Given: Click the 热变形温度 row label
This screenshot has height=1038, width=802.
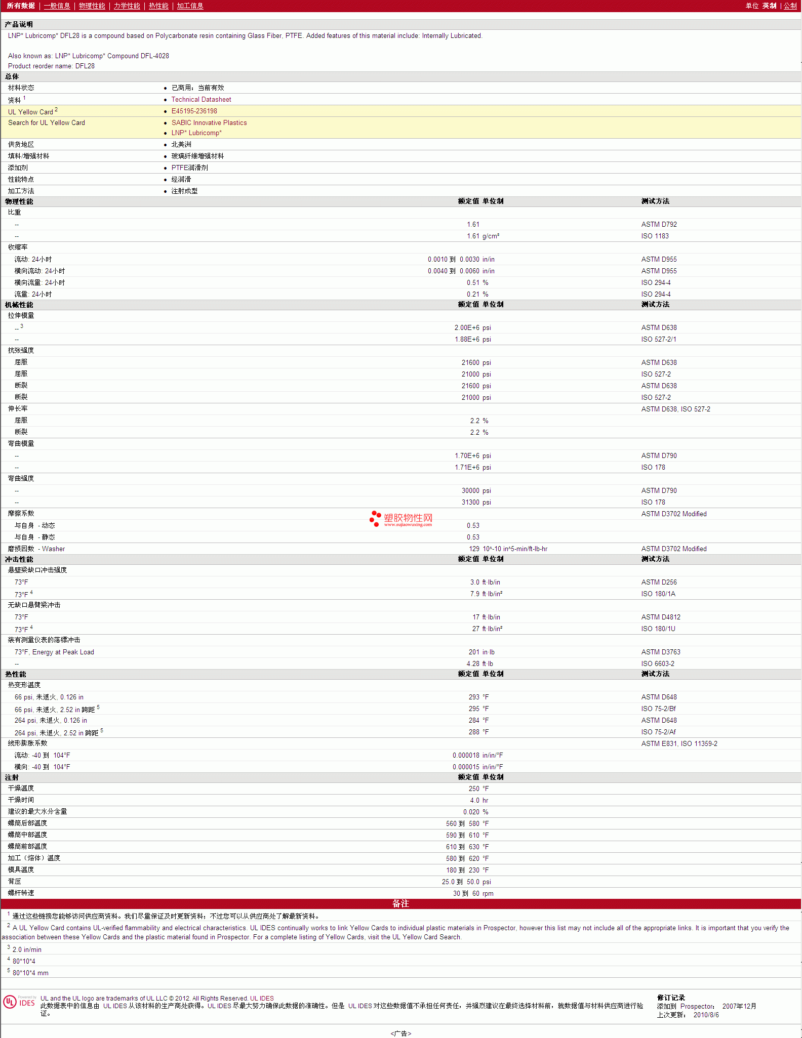Looking at the screenshot, I should click(x=24, y=685).
